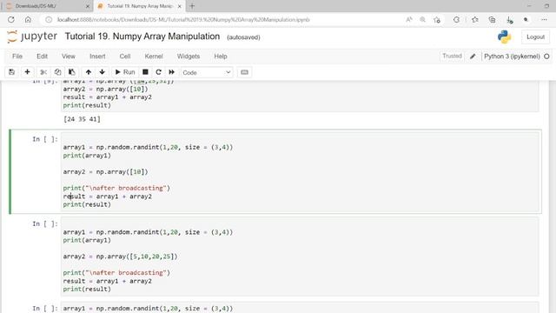Open the View menu
This screenshot has width=556, height=313.
[69, 56]
